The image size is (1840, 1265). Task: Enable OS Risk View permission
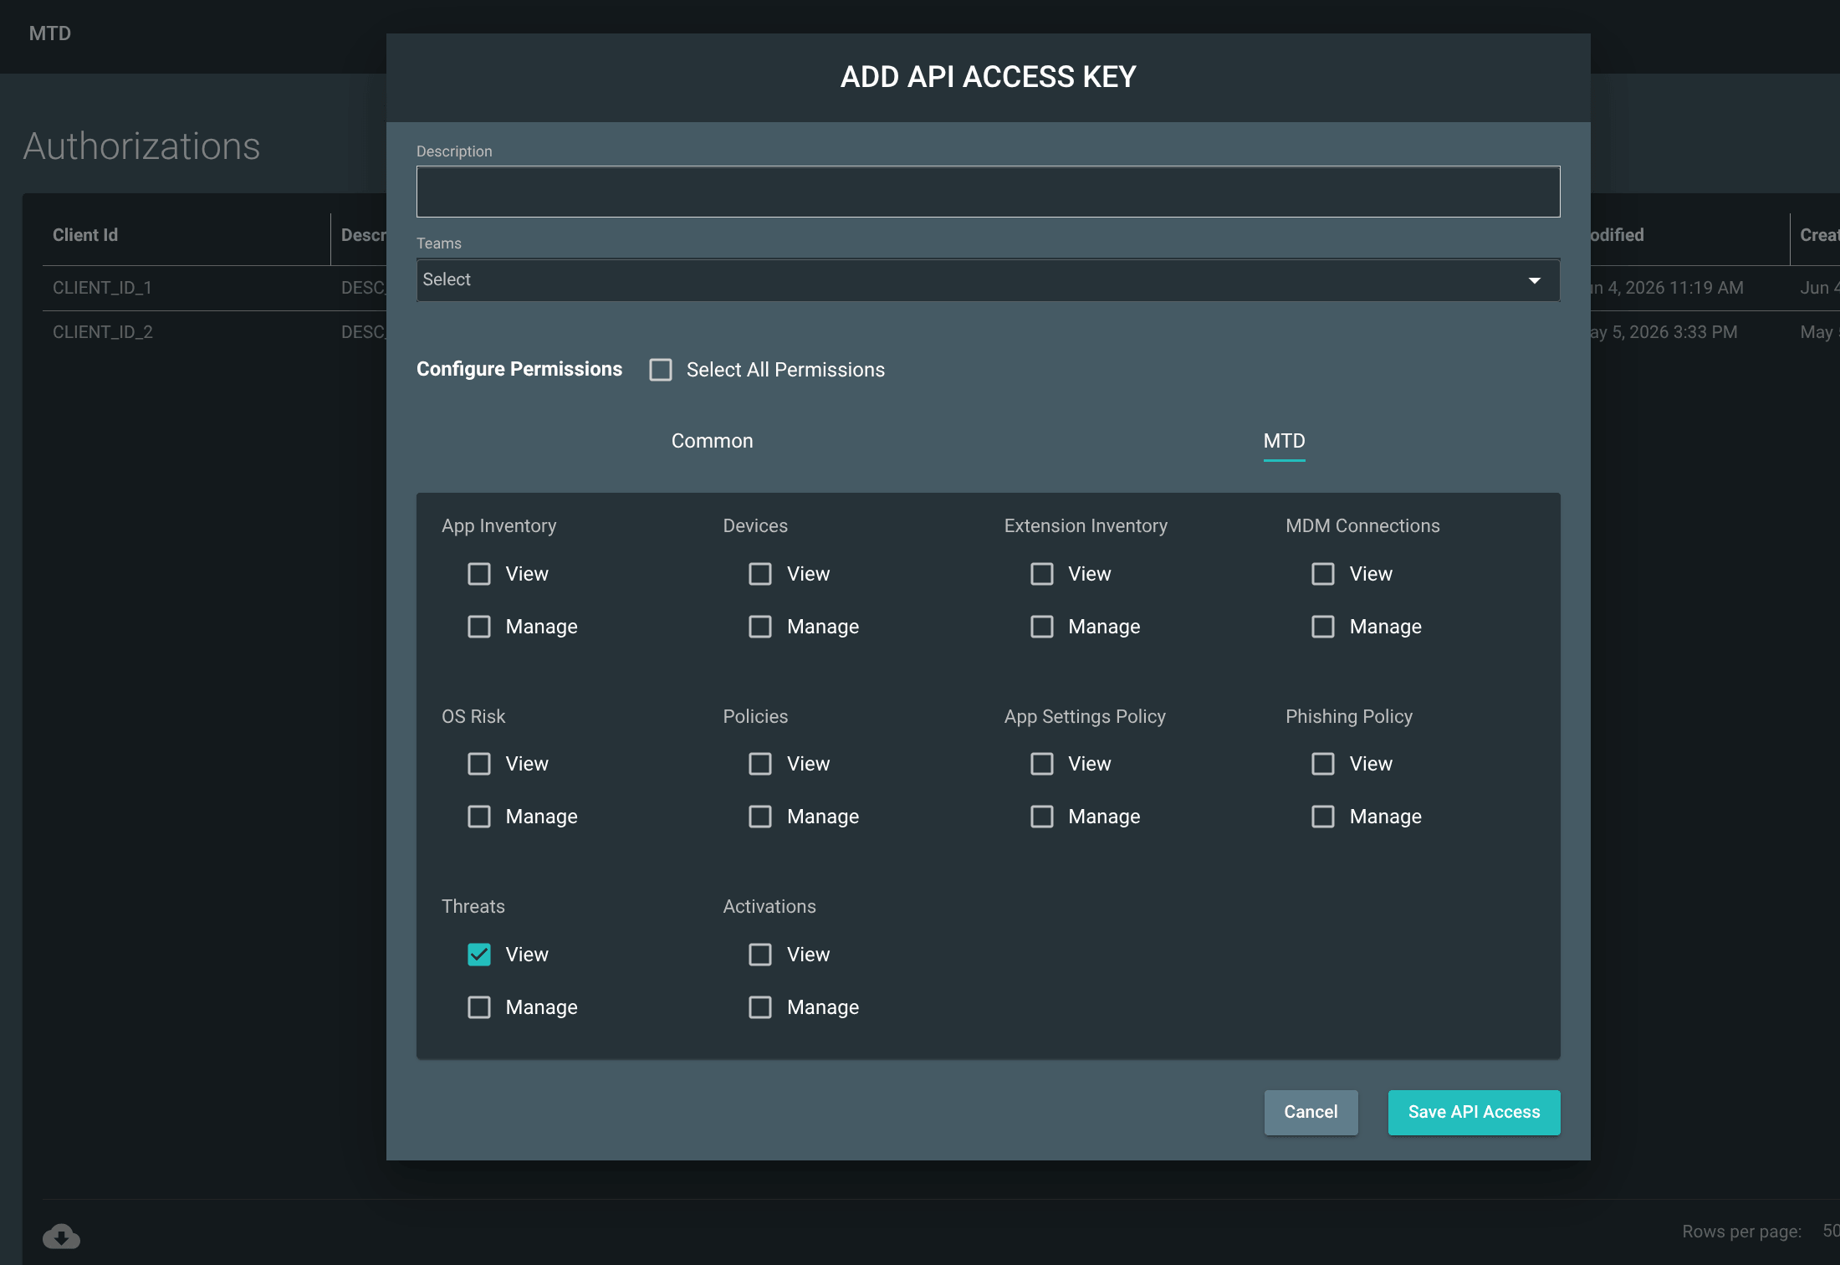tap(479, 764)
